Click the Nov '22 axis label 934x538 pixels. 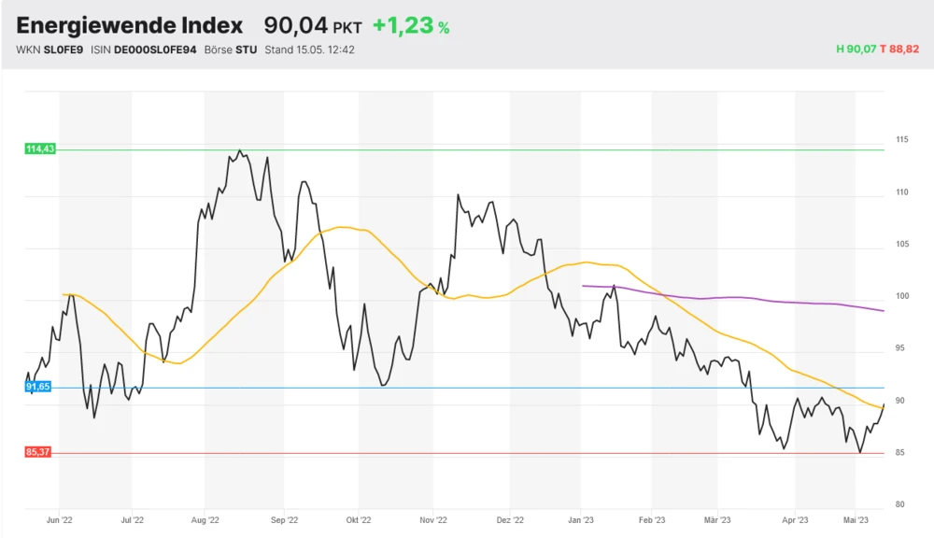point(434,519)
